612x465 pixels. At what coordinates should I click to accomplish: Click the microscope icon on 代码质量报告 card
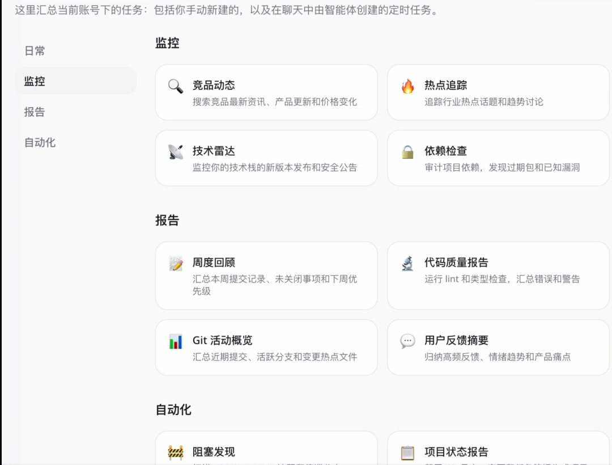coord(407,263)
